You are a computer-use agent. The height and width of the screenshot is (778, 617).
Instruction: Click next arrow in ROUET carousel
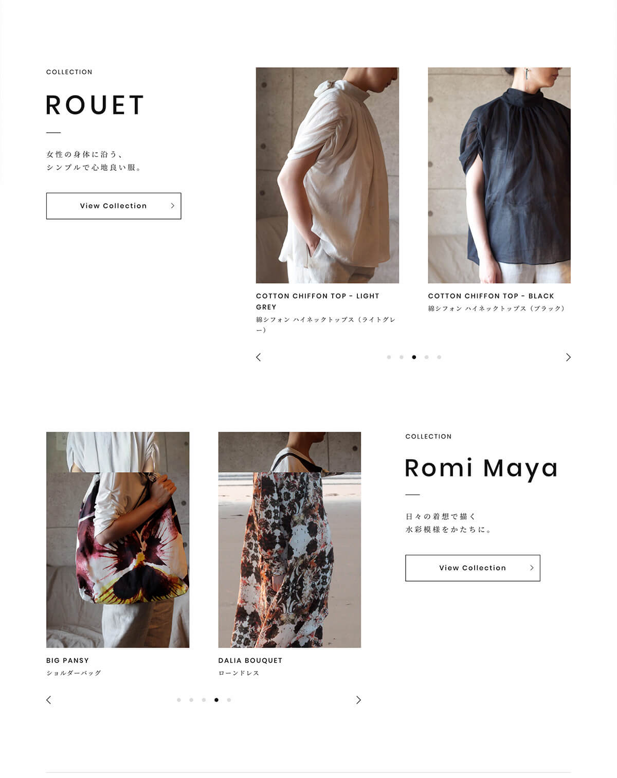pos(568,357)
